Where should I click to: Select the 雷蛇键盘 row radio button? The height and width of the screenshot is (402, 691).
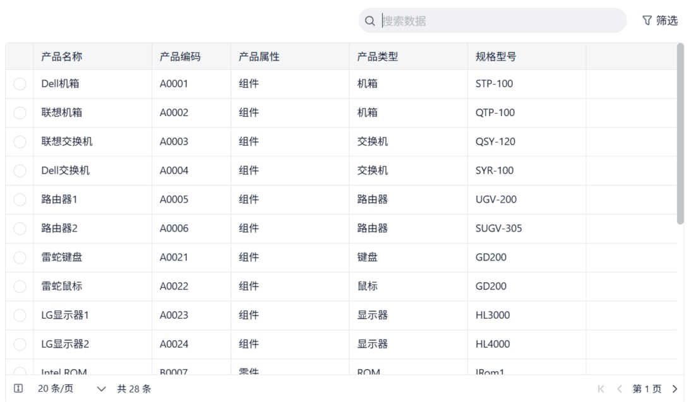[x=20, y=257]
